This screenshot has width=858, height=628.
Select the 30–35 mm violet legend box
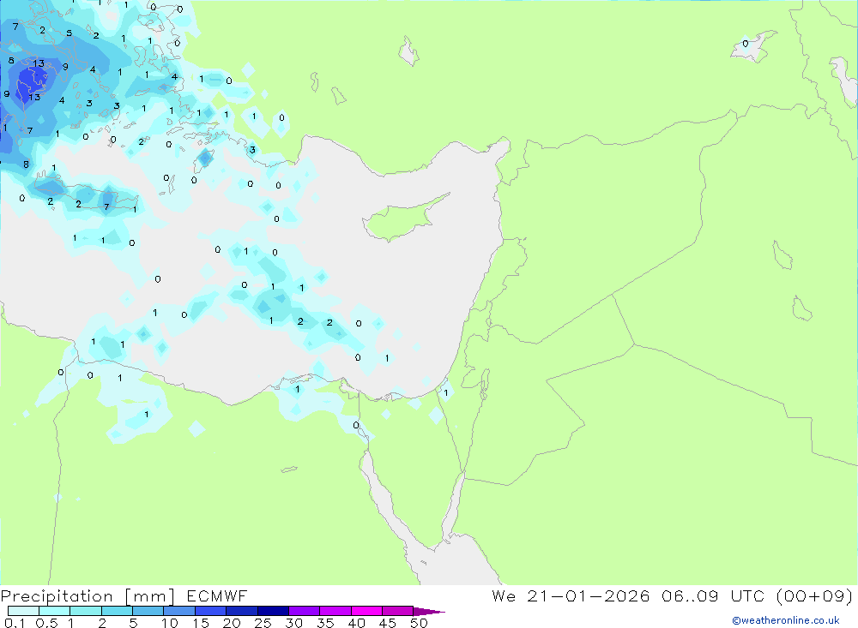tap(305, 611)
